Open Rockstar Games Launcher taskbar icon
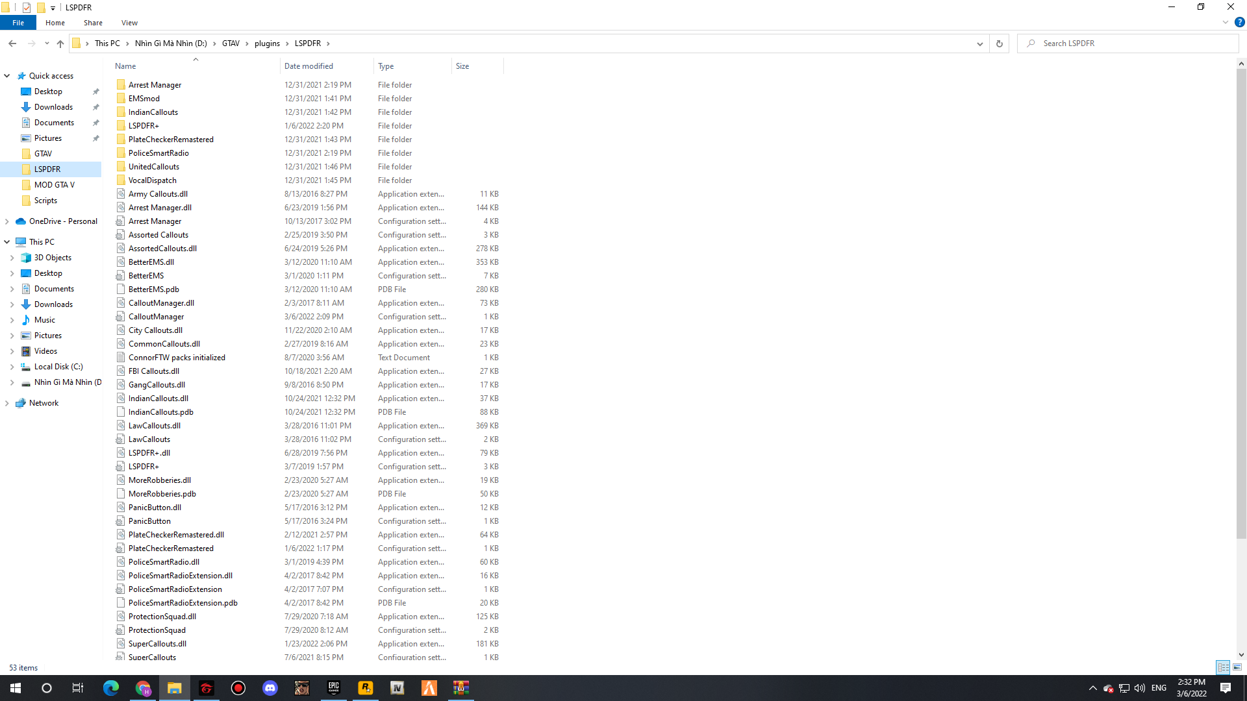This screenshot has width=1247, height=701. tap(365, 688)
